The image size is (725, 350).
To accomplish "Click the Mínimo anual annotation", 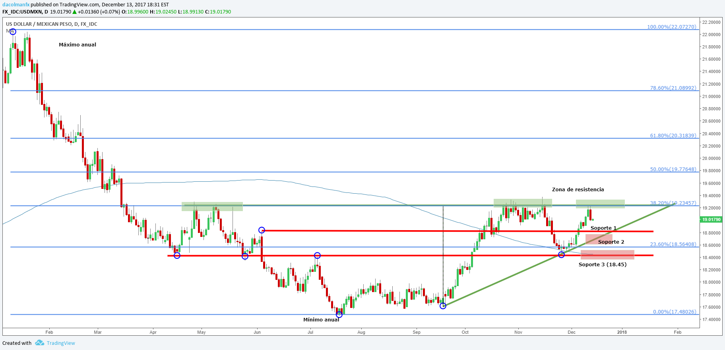I will 321,320.
